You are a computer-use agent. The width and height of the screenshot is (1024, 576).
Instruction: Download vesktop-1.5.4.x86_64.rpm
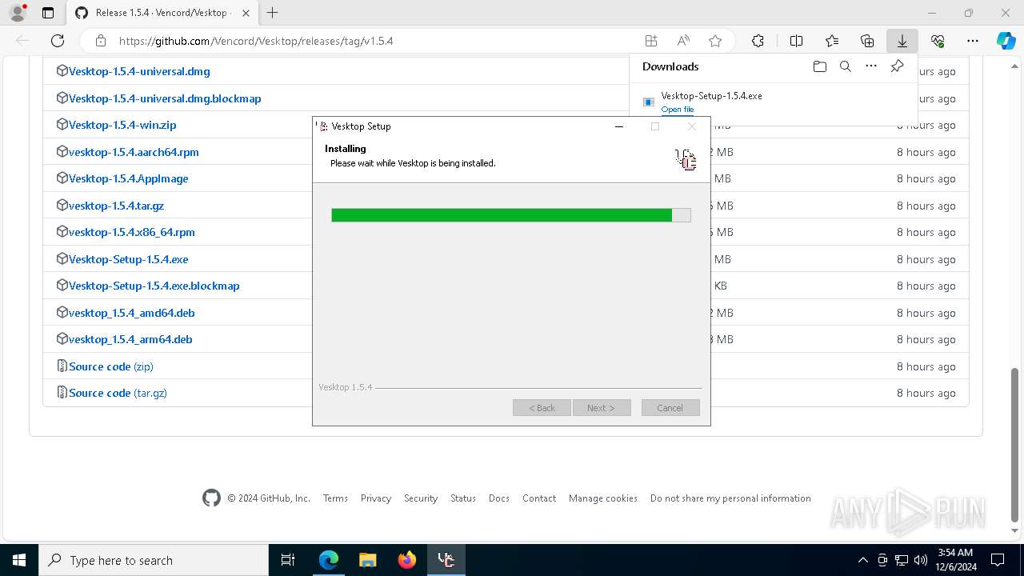[x=132, y=232]
